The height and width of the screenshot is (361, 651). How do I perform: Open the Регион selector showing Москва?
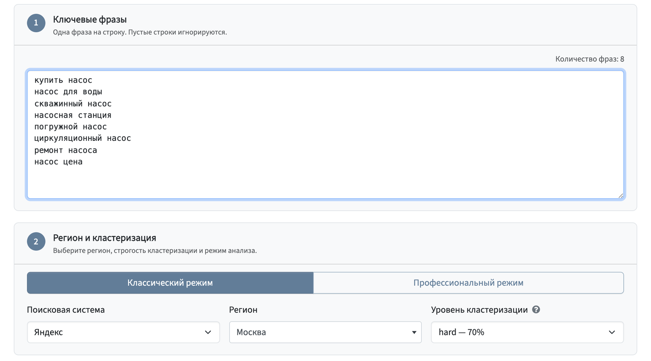click(x=325, y=332)
